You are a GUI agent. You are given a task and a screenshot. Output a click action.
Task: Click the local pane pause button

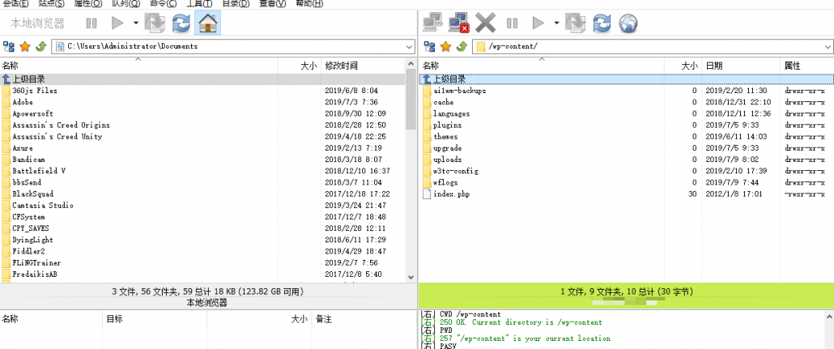(x=91, y=23)
